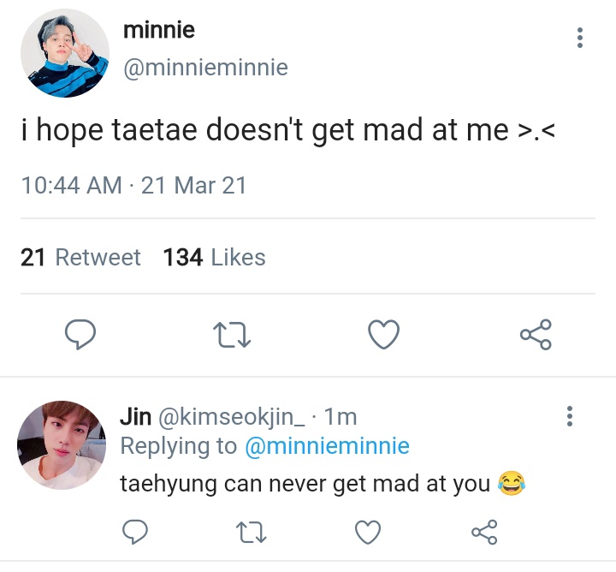Screen dimensions: 616x572
Task: Open options menu for minnie's tweet
Action: 580,38
